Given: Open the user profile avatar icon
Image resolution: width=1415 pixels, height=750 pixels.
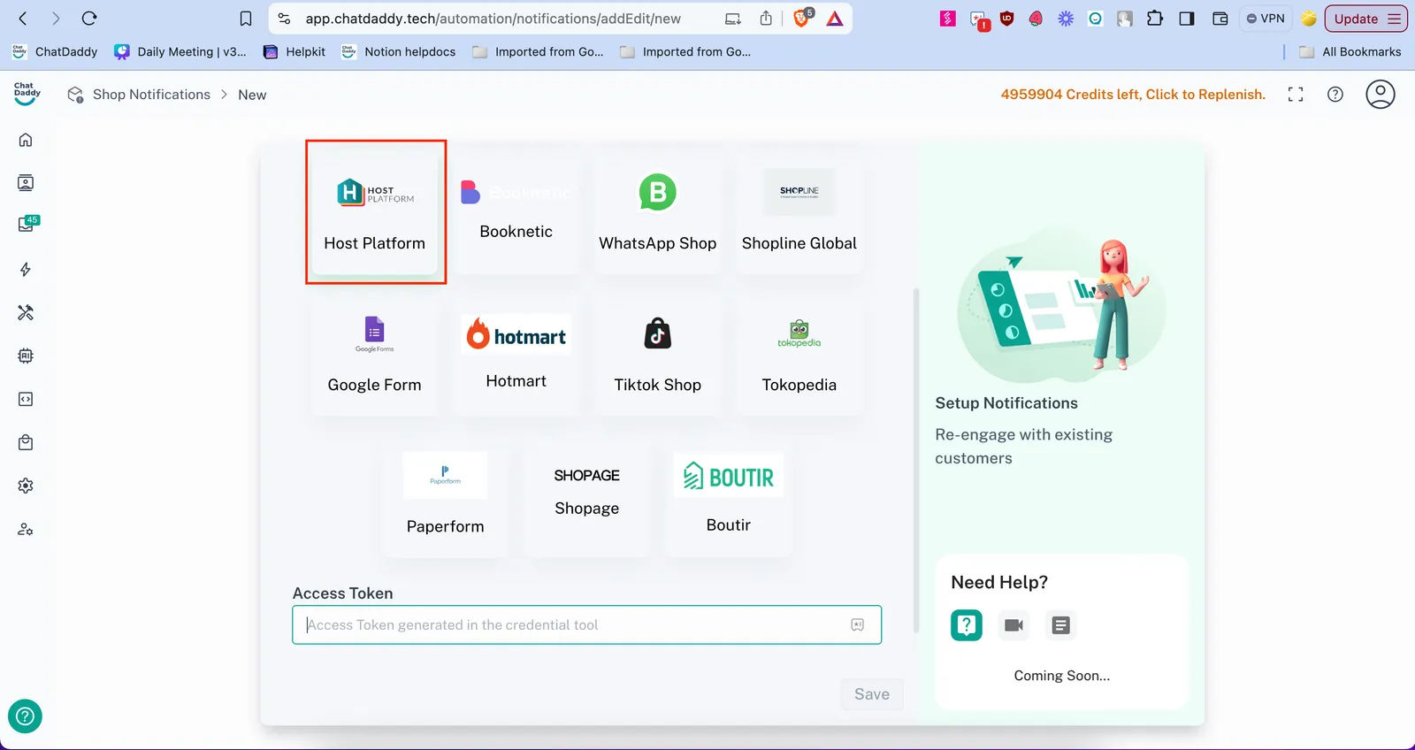Looking at the screenshot, I should click(1380, 95).
